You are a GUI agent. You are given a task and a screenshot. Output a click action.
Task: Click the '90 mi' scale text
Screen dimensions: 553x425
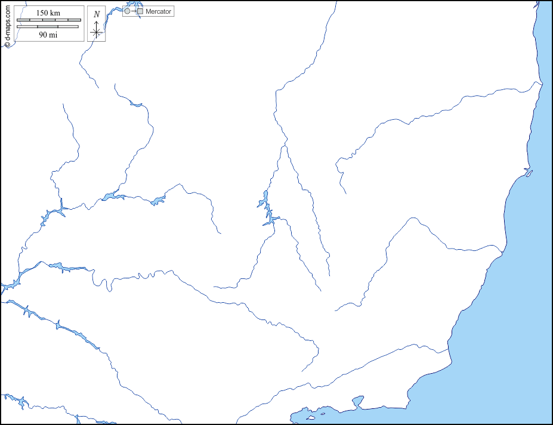coord(48,35)
